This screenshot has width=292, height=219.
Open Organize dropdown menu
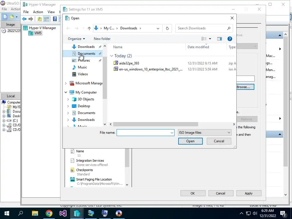pyautogui.click(x=76, y=39)
